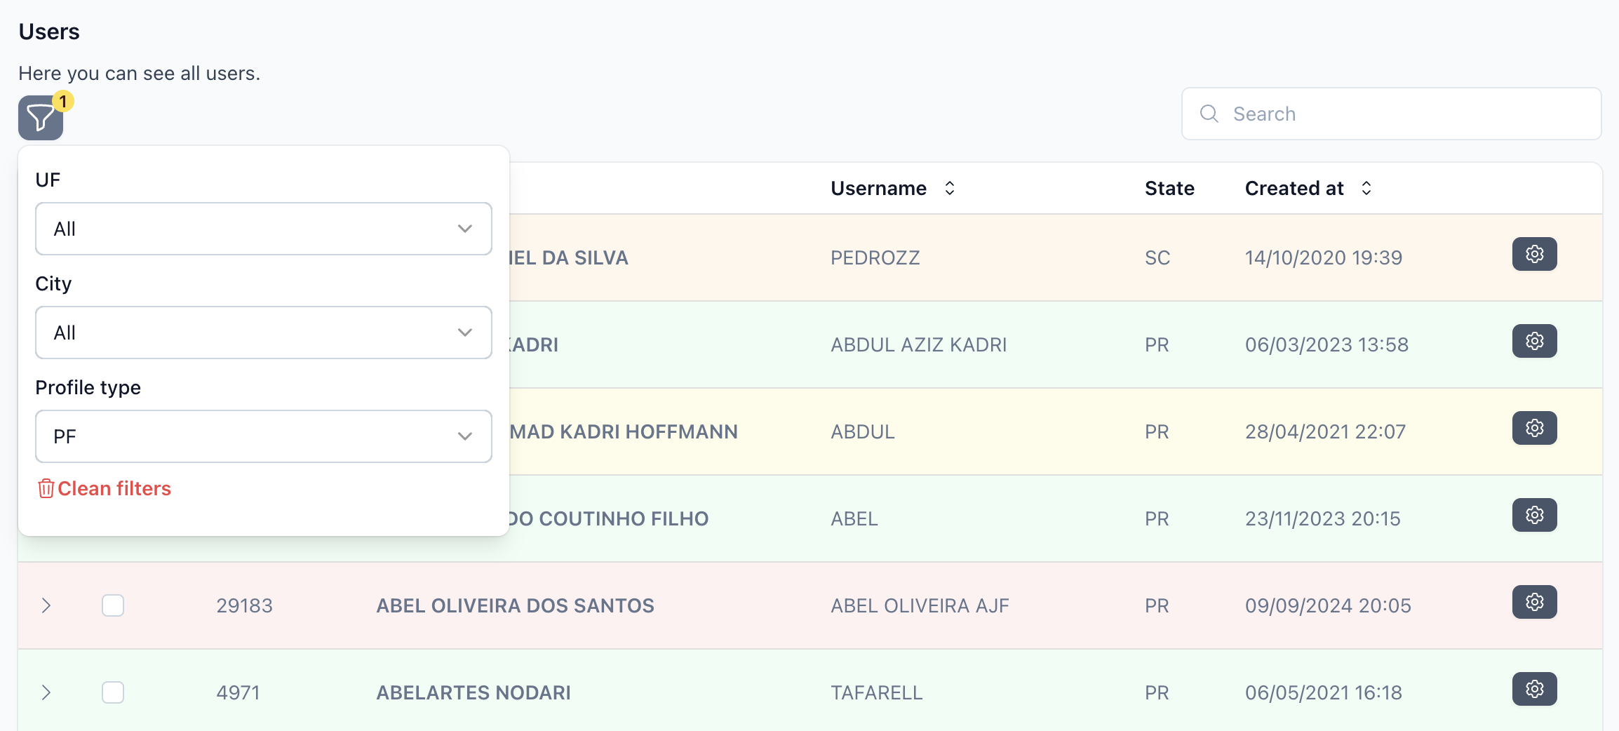Click the ABEL OLIVEIRA DOS SANTOS name
This screenshot has width=1619, height=731.
click(515, 605)
